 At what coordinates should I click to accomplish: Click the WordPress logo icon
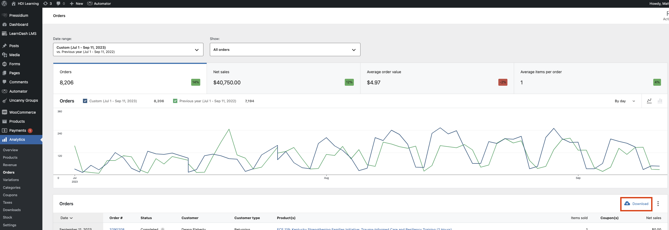coord(4,3)
